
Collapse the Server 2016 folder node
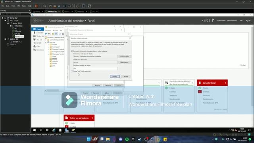pos(8,23)
